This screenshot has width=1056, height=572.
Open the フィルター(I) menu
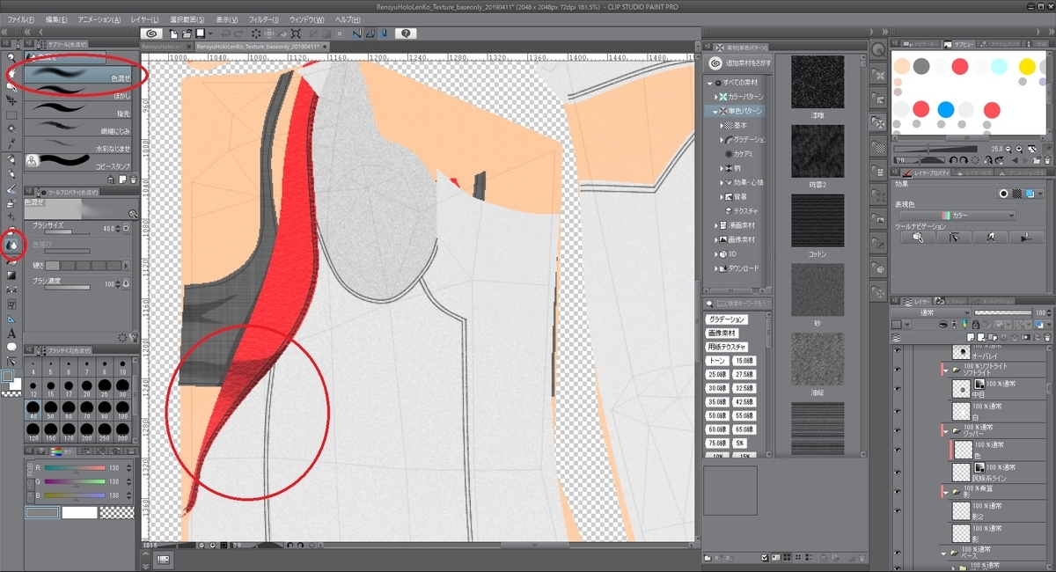(264, 19)
